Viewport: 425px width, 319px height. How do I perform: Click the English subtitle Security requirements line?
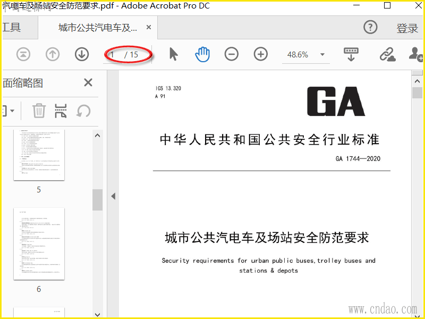tap(269, 261)
